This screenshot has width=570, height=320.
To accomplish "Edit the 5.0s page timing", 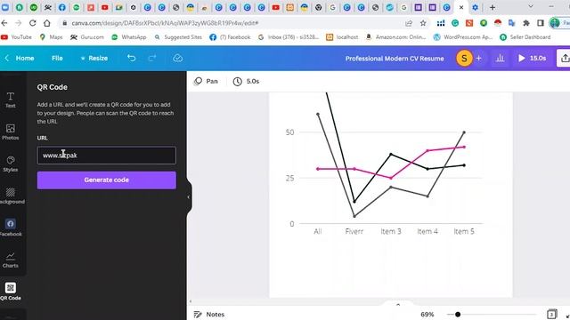I will tap(246, 81).
